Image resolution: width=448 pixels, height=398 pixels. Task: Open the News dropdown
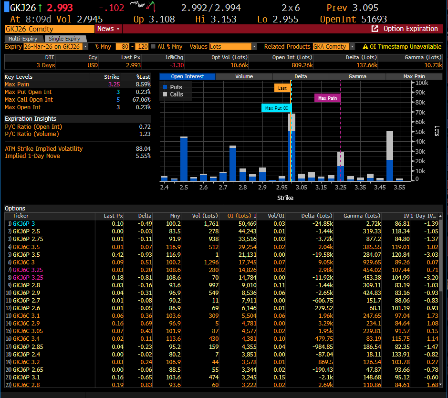pos(108,29)
